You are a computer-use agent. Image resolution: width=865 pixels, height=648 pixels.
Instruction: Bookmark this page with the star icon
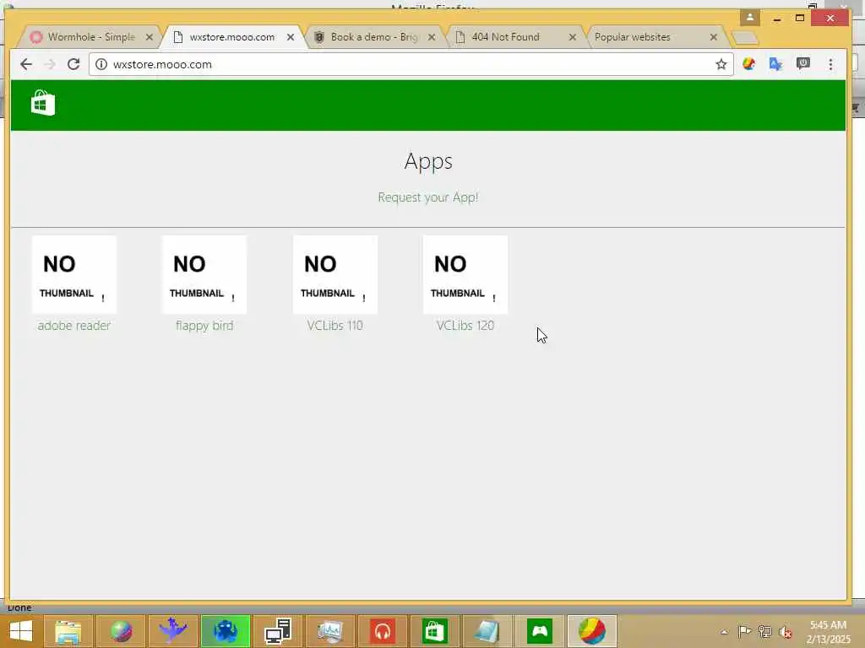pyautogui.click(x=721, y=64)
